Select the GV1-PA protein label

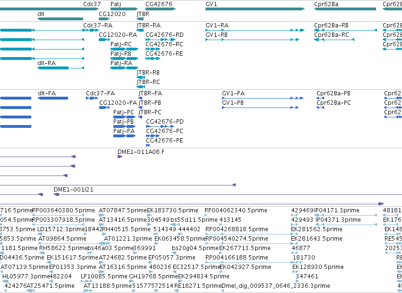click(233, 93)
